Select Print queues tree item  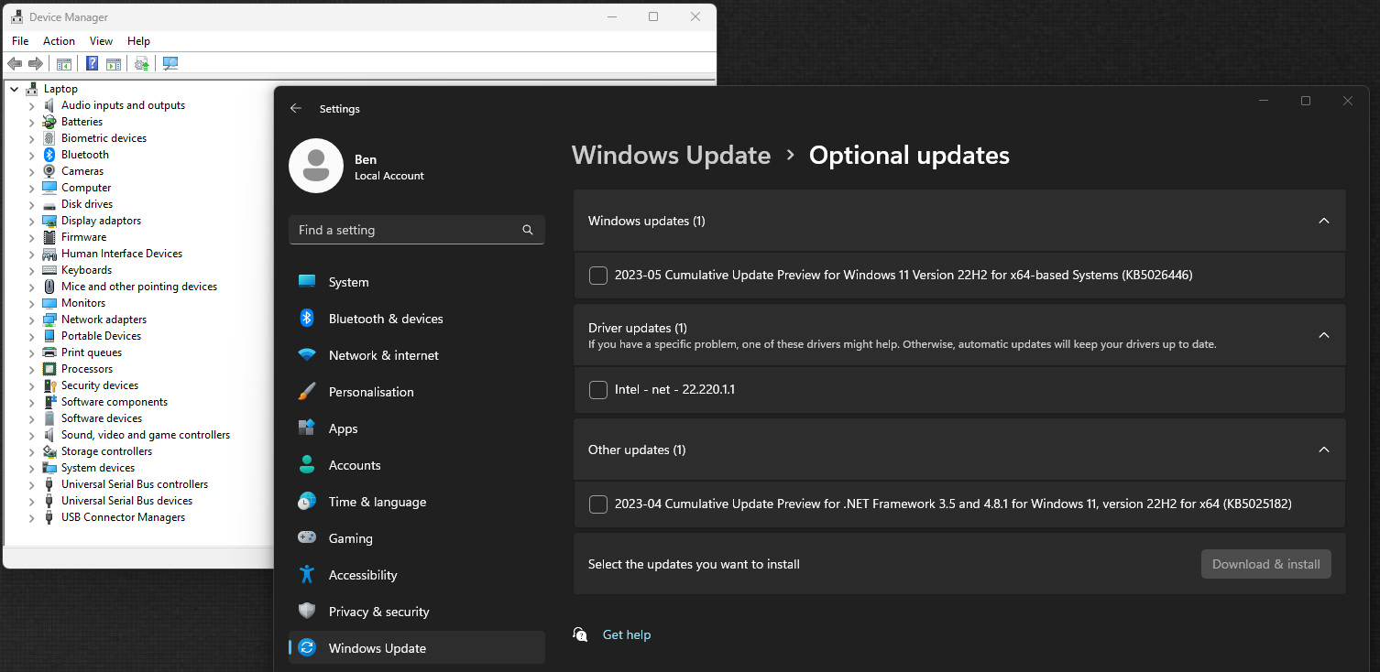pyautogui.click(x=92, y=352)
